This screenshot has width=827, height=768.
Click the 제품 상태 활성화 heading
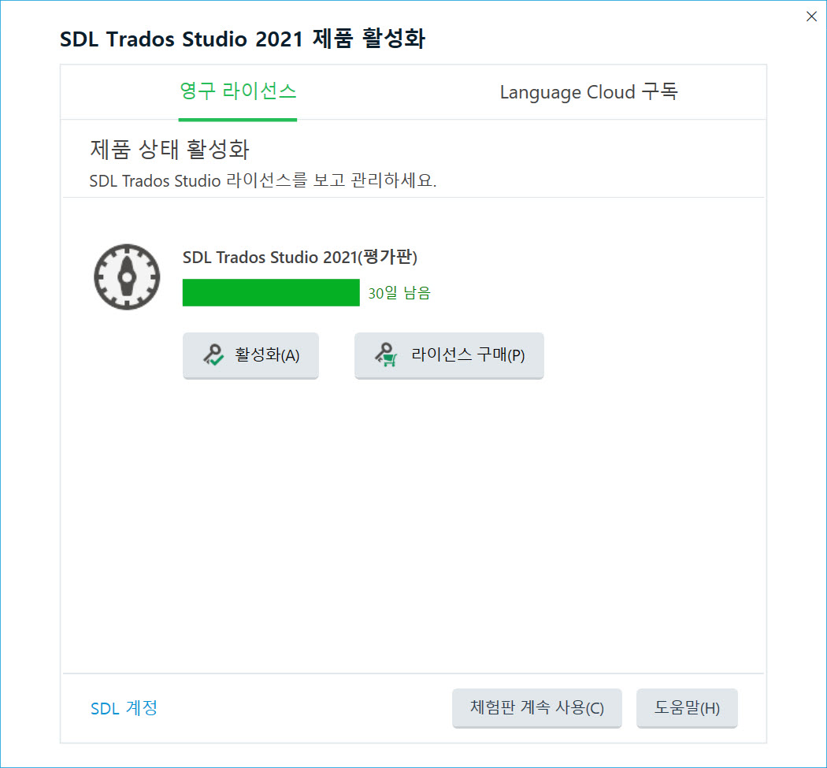[169, 150]
